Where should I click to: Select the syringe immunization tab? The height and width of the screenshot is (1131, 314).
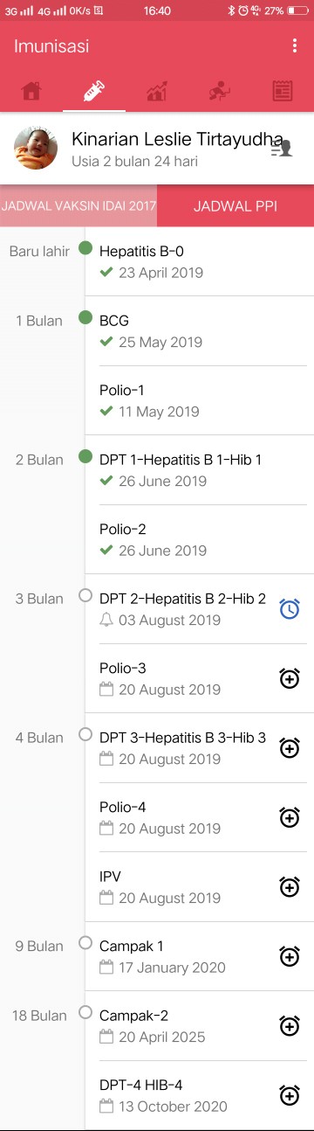[94, 91]
